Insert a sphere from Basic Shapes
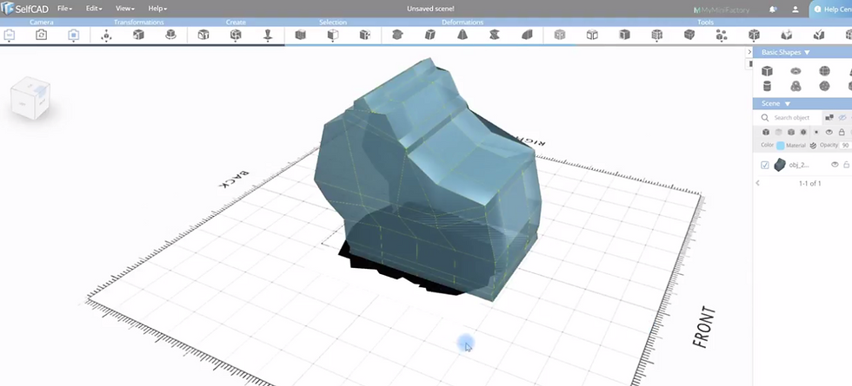 pyautogui.click(x=824, y=71)
